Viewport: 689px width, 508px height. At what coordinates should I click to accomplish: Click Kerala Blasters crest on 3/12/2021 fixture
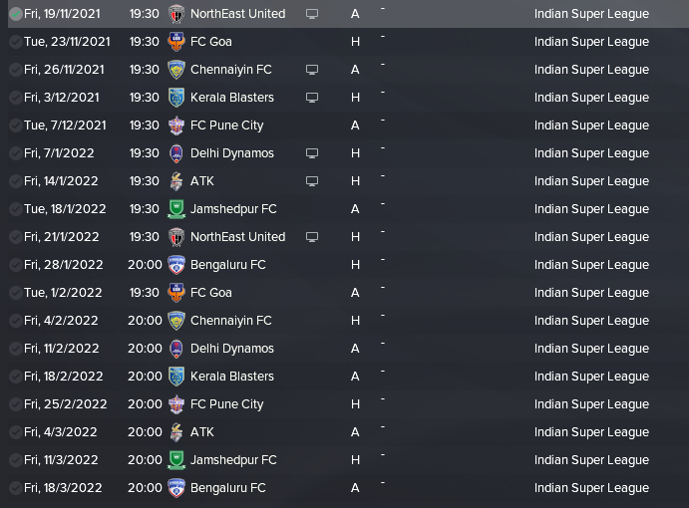(x=176, y=98)
